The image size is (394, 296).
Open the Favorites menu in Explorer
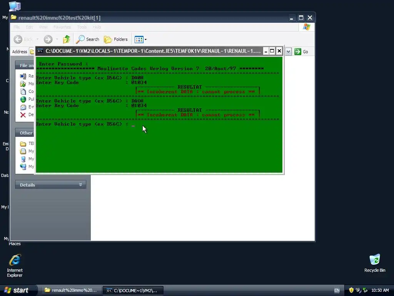pos(62,27)
